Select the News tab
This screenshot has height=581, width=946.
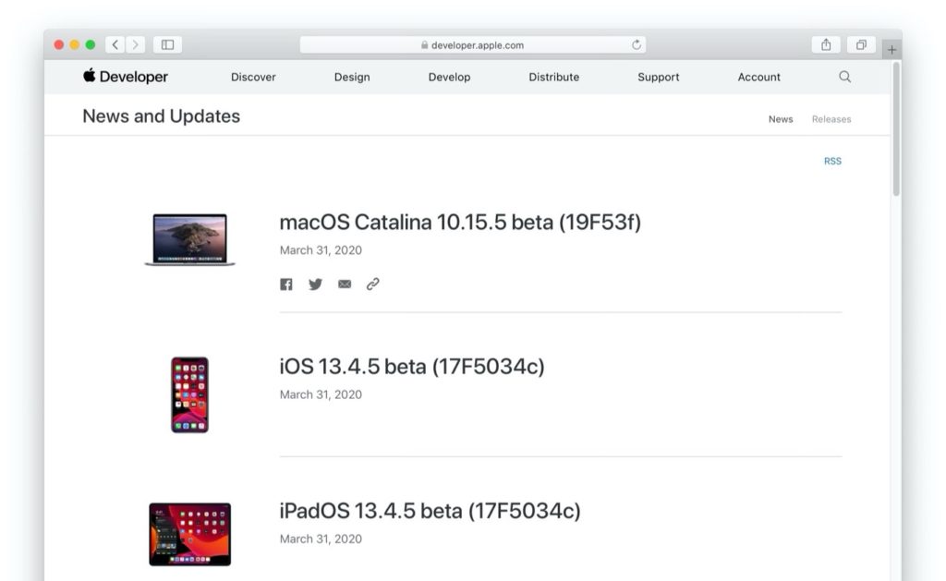click(781, 119)
